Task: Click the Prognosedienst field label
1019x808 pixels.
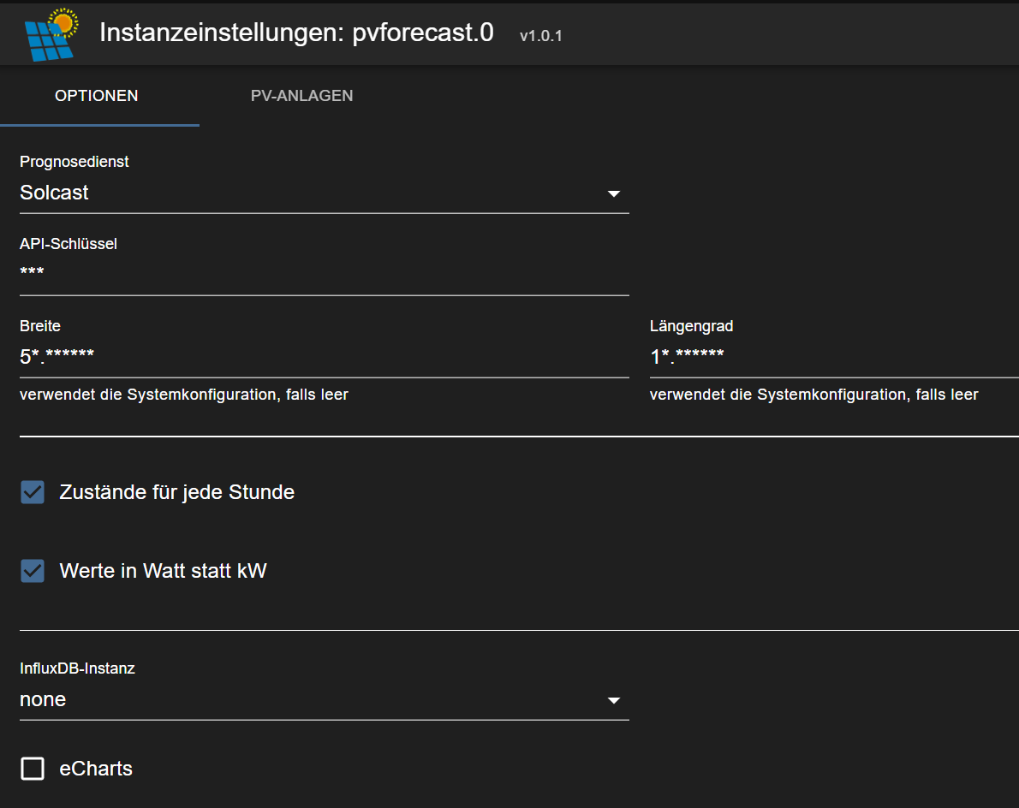Action: [74, 162]
